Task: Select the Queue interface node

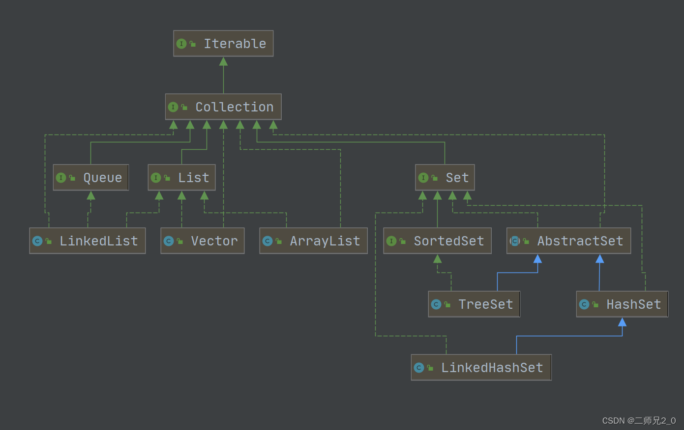Action: [x=91, y=178]
